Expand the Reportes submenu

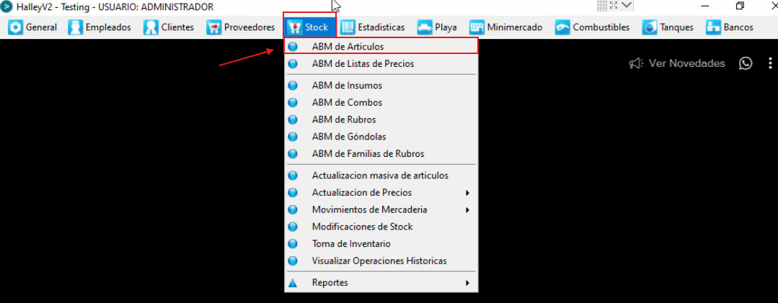point(379,283)
